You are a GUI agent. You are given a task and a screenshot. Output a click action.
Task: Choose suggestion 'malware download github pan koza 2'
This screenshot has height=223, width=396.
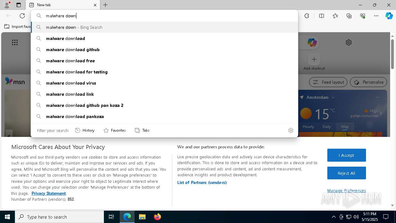pyautogui.click(x=164, y=105)
